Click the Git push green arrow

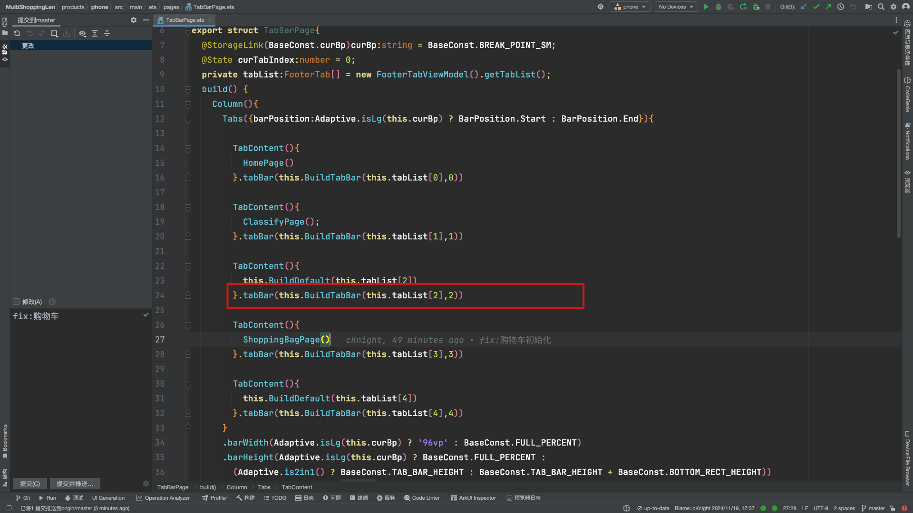828,7
